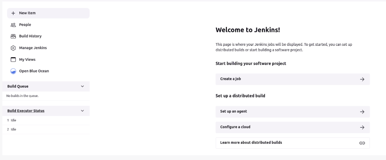386x160 pixels.
Task: Click the Blue Ocean logo icon
Action: 13,71
